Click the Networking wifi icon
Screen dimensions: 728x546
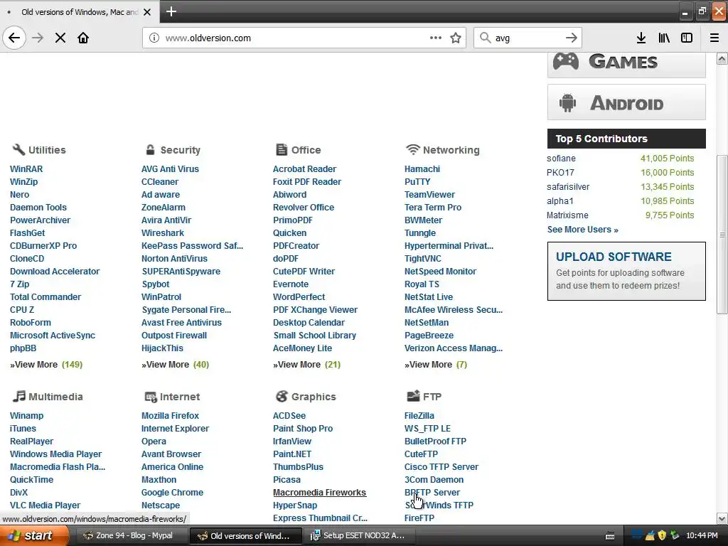pyautogui.click(x=412, y=149)
